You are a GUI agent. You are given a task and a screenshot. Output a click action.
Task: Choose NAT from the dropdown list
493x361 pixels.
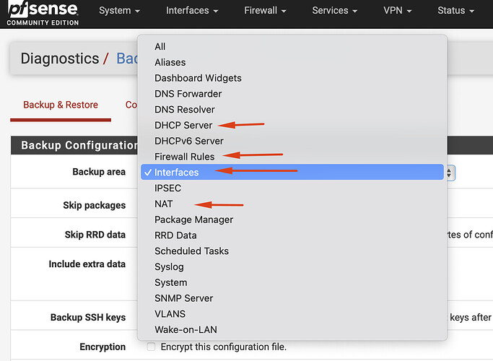coord(164,204)
